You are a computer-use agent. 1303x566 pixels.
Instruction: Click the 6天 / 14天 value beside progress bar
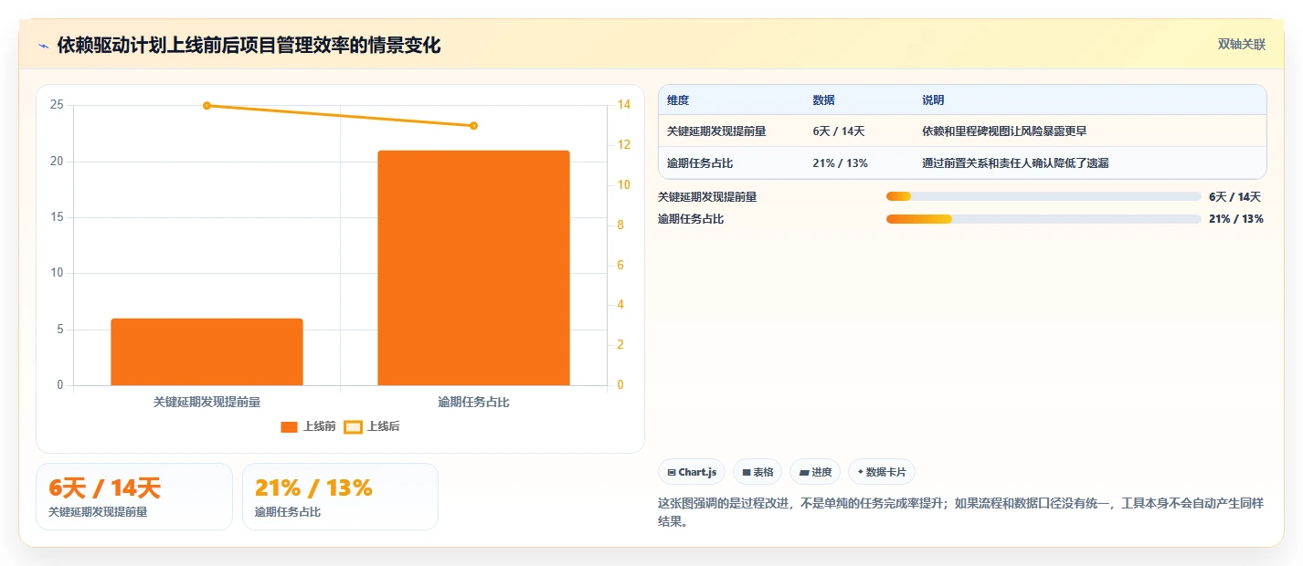click(1234, 196)
